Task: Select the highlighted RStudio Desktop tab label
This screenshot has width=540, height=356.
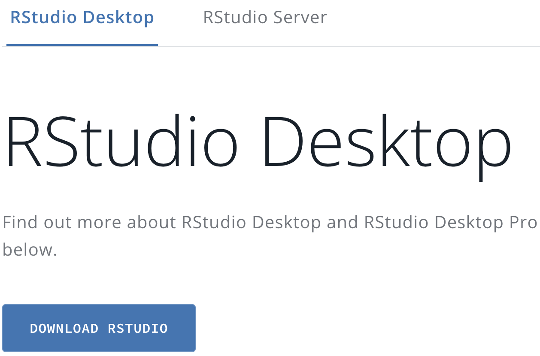Action: (x=82, y=17)
